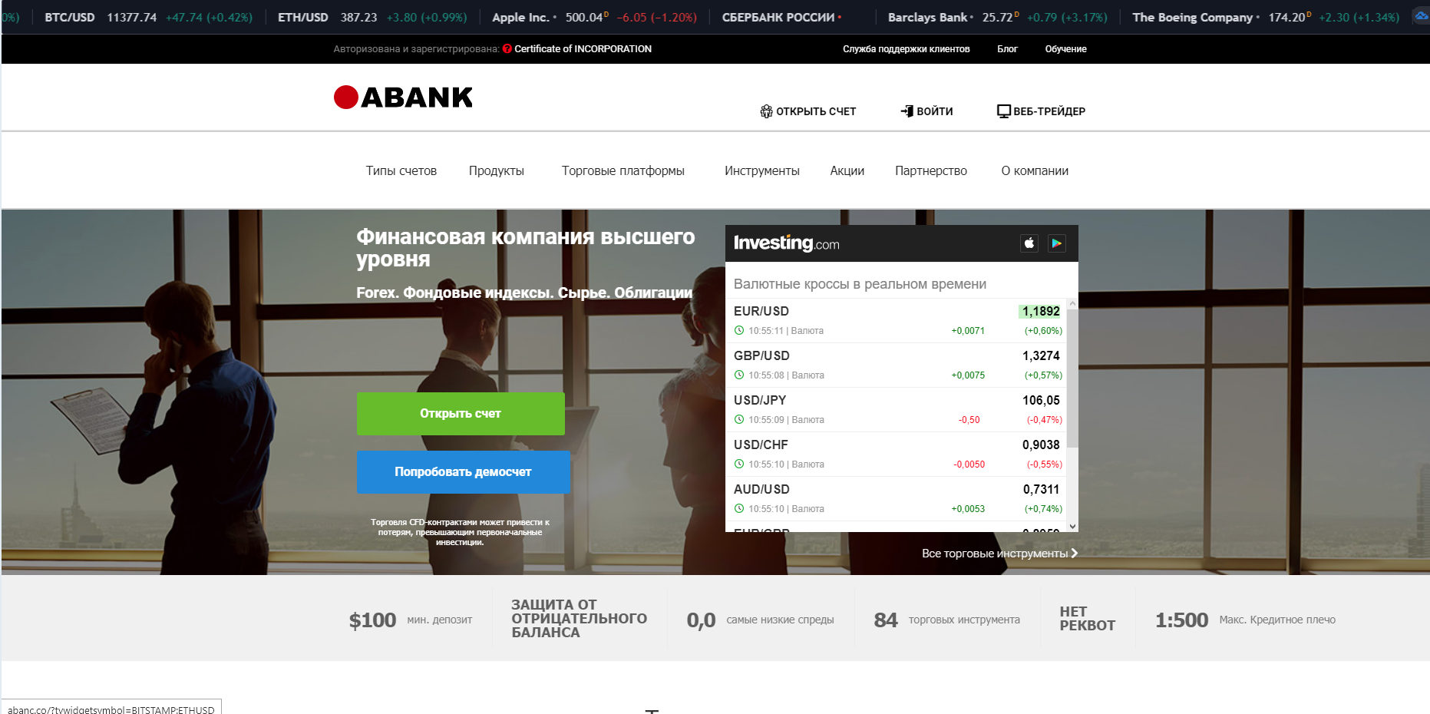Image resolution: width=1430 pixels, height=714 pixels.
Task: Click Валютные кроссы в реальном времени heading
Action: pyautogui.click(x=860, y=284)
